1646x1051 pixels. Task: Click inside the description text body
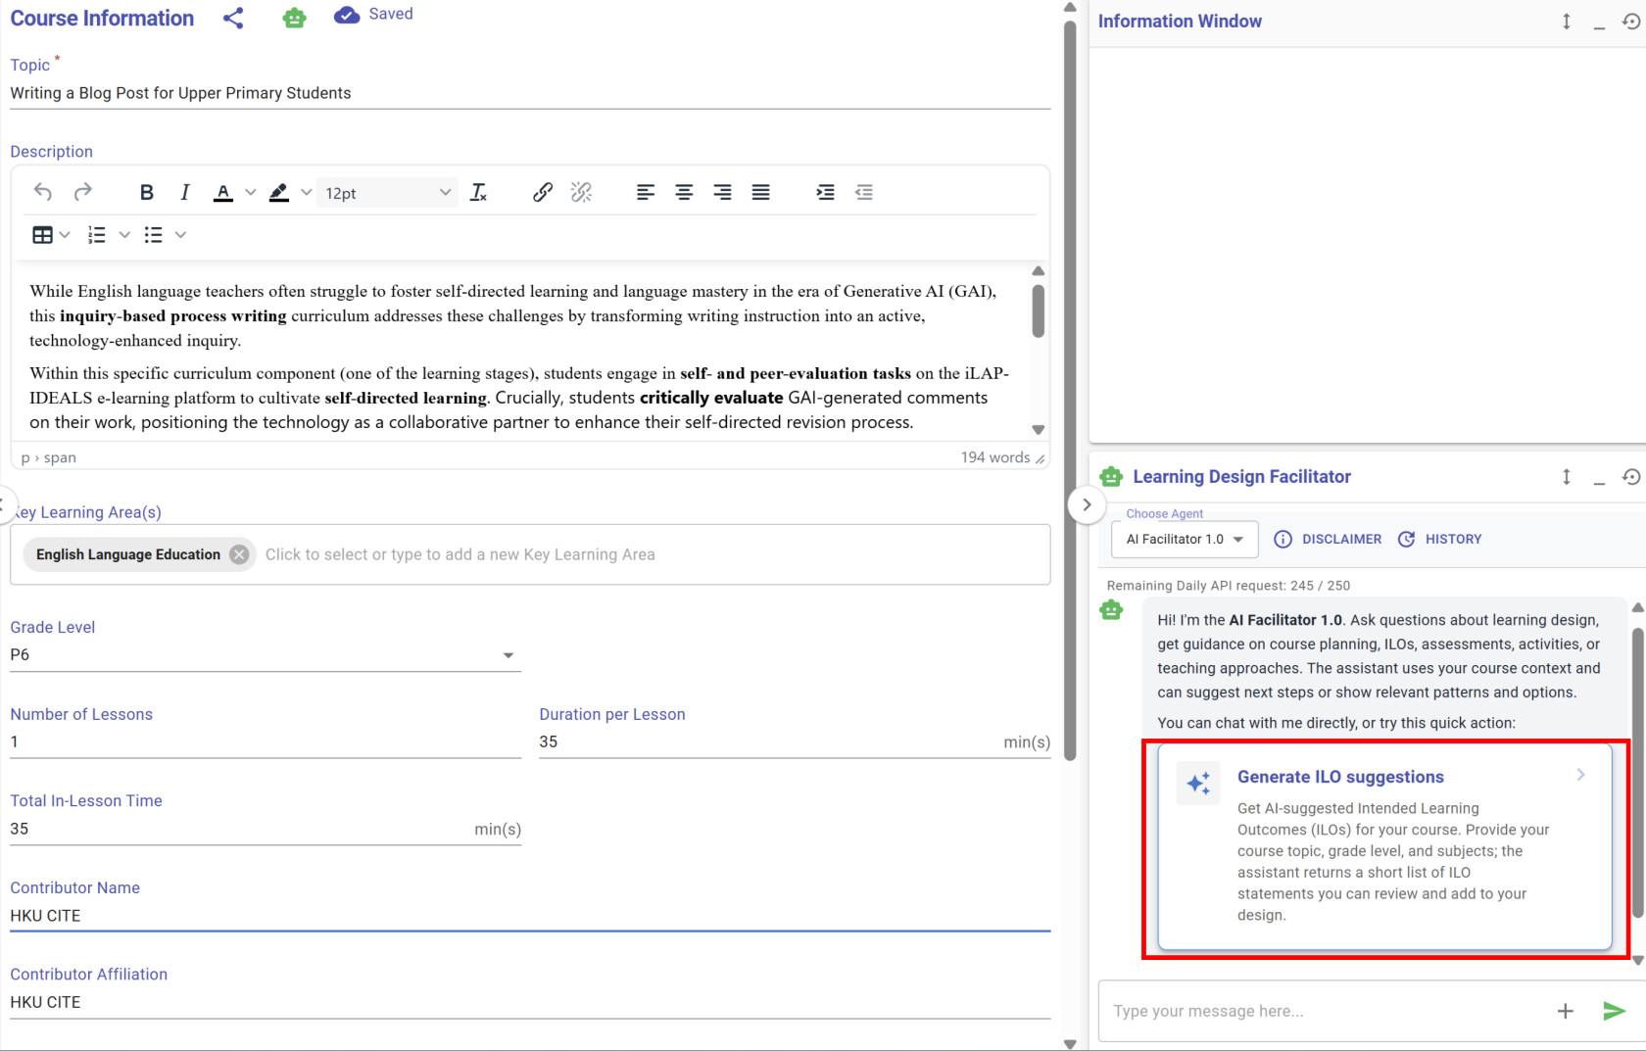click(x=519, y=357)
